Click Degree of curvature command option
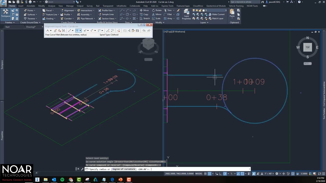326x183 pixels. (x=124, y=169)
